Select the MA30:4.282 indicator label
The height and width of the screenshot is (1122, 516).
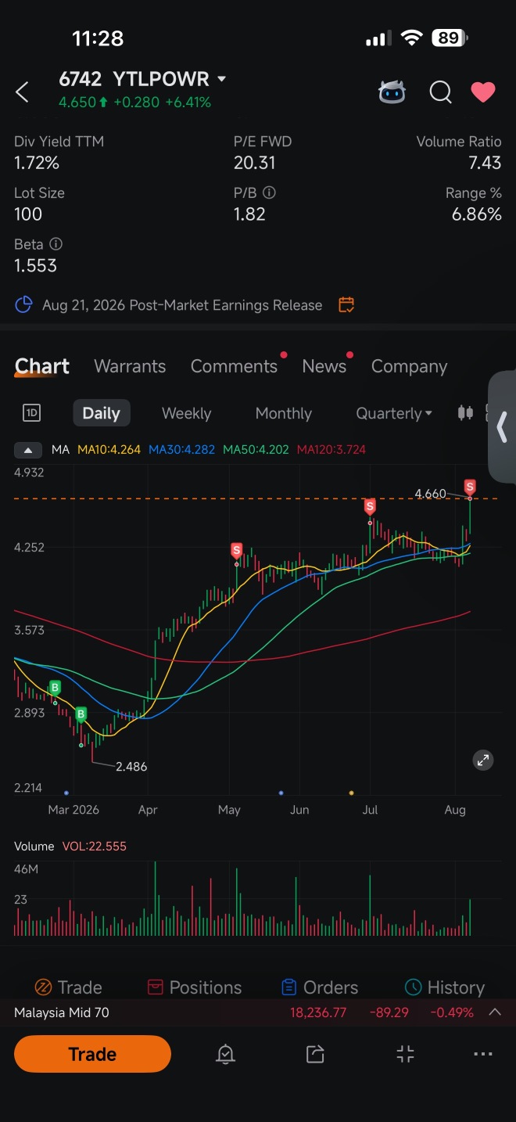click(181, 450)
